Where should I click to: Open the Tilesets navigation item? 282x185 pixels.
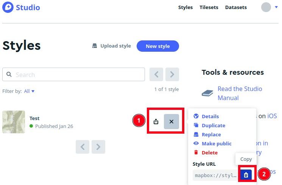coord(209,7)
